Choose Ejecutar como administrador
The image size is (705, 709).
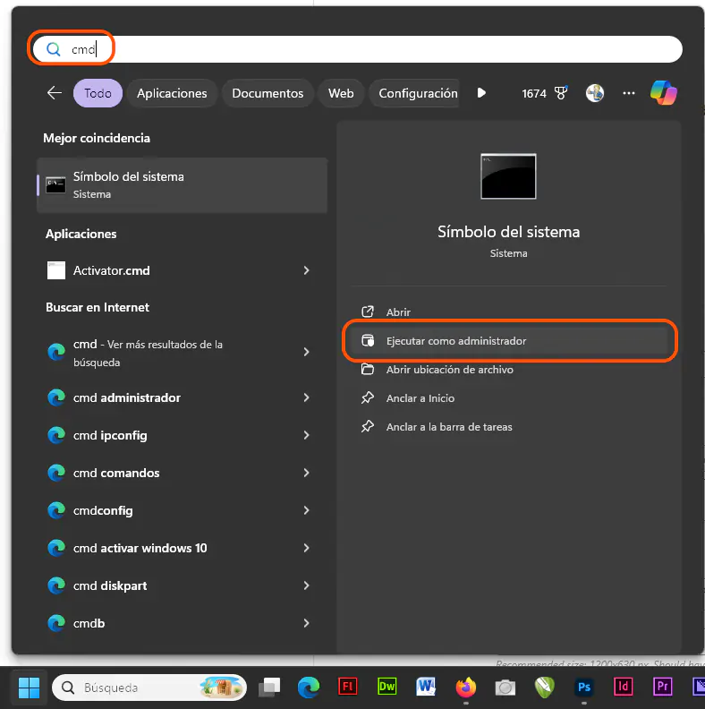[509, 340]
